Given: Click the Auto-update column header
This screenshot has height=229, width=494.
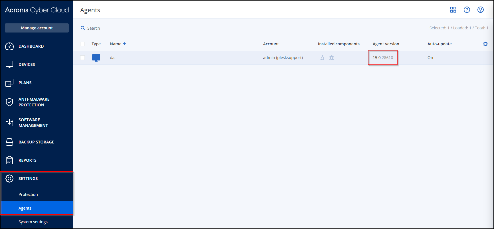Looking at the screenshot, I should click(439, 44).
